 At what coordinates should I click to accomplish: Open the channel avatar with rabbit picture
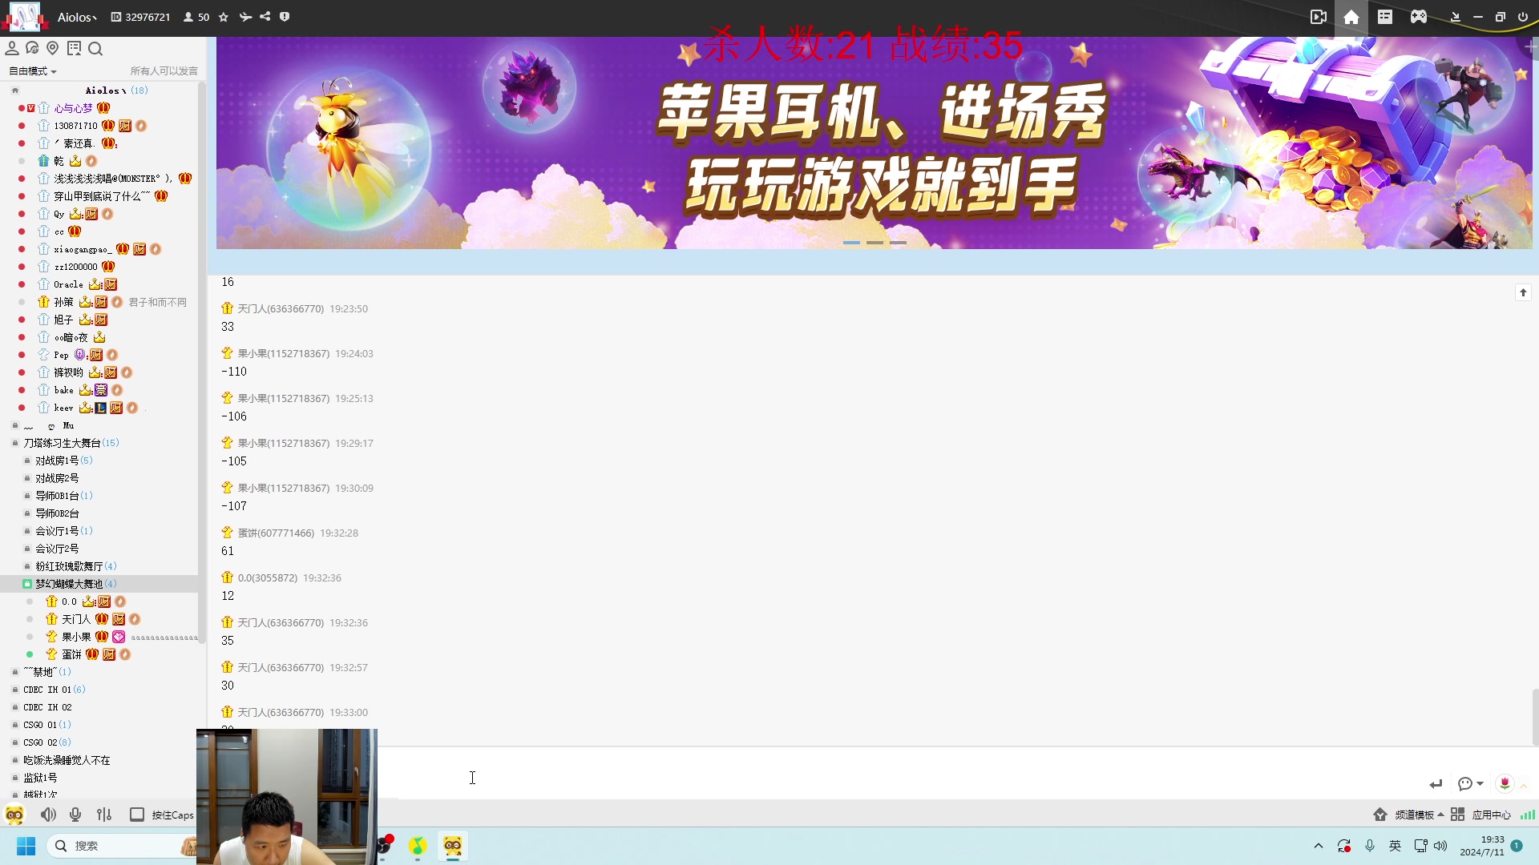coord(24,17)
